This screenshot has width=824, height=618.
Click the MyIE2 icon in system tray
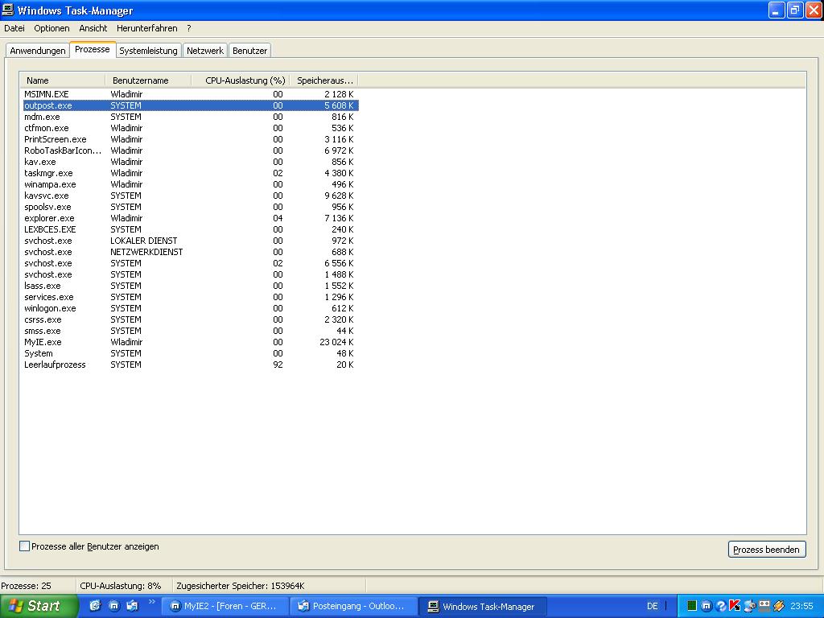tap(707, 606)
